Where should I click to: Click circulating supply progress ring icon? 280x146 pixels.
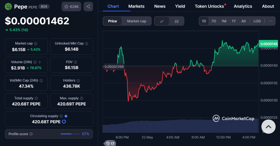pyautogui.click(x=64, y=122)
